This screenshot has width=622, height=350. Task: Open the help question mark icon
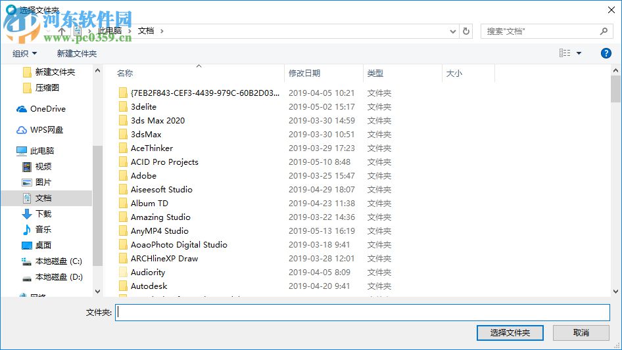pos(606,53)
